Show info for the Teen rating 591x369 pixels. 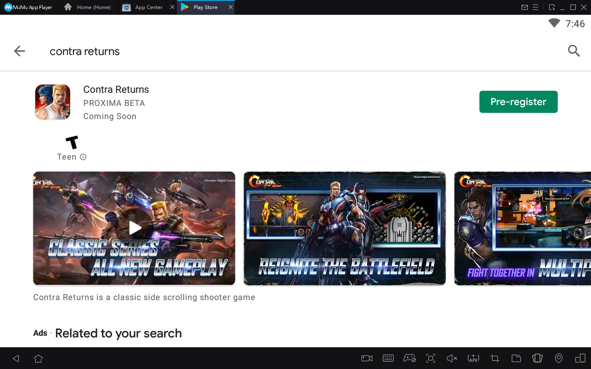click(83, 157)
